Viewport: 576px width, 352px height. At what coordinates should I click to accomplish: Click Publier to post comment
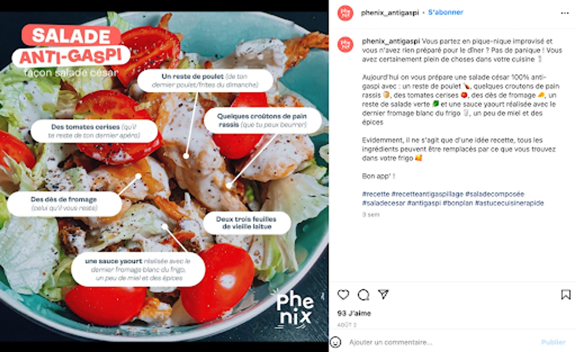tap(553, 342)
